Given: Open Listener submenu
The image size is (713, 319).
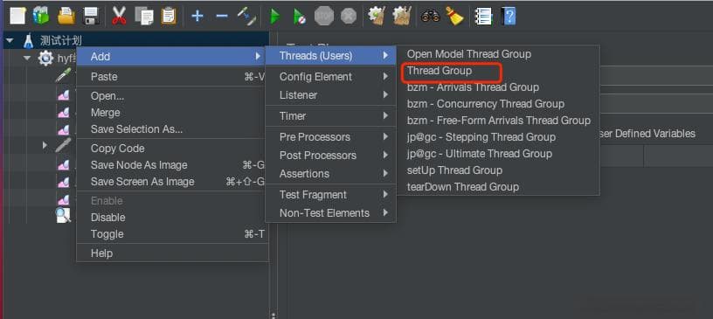Looking at the screenshot, I should (330, 95).
